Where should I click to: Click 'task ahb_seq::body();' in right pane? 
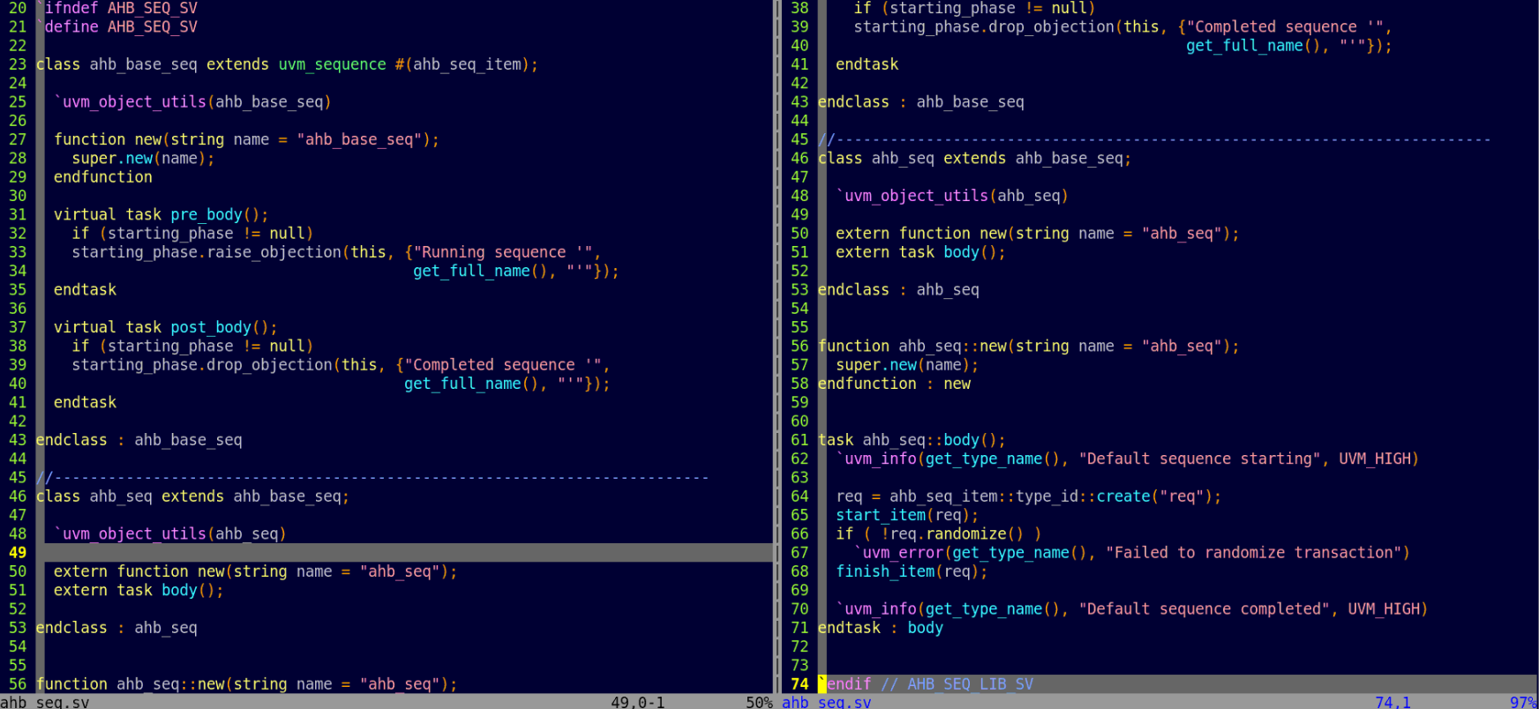point(912,439)
